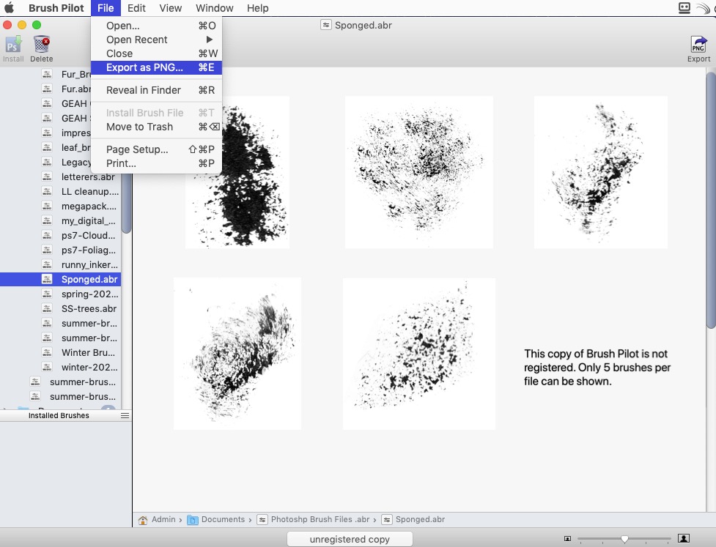Click file icon next to letterers.abr
716x547 pixels.
click(x=47, y=176)
